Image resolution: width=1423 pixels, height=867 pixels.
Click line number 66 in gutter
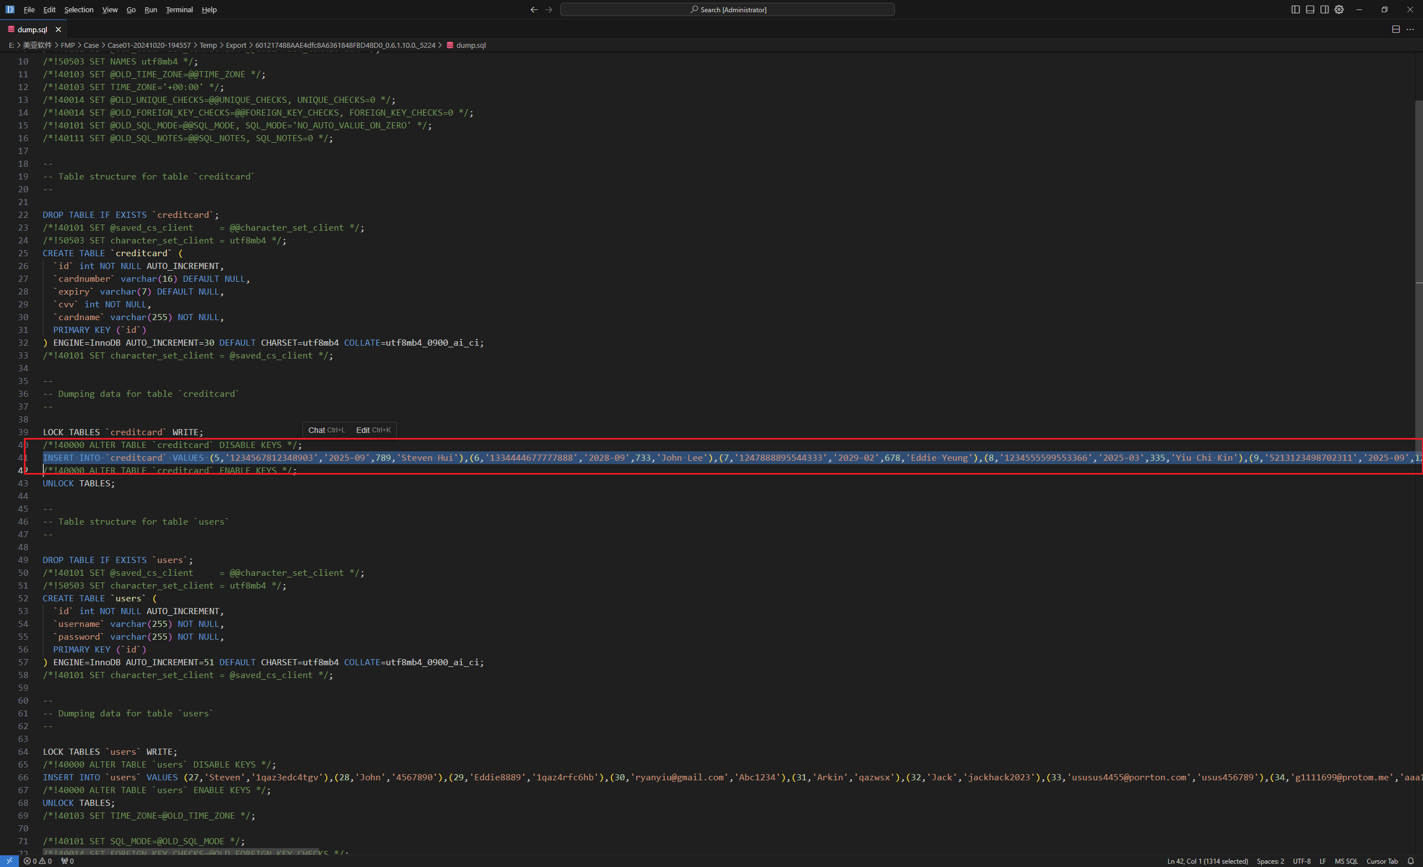pyautogui.click(x=23, y=777)
